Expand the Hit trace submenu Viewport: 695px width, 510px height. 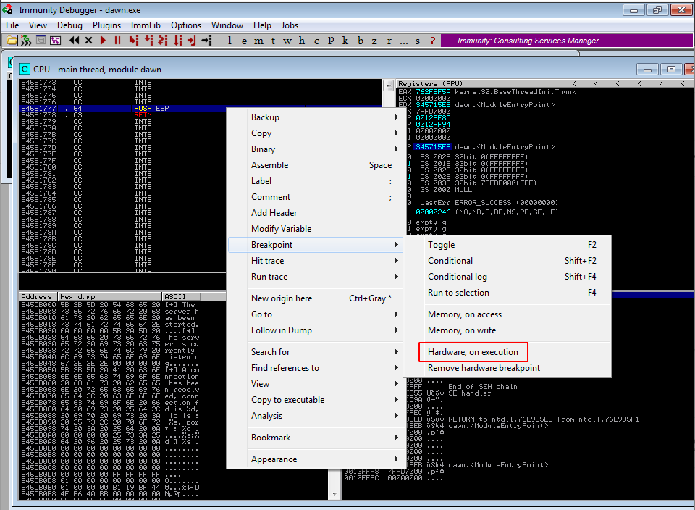pyautogui.click(x=315, y=261)
